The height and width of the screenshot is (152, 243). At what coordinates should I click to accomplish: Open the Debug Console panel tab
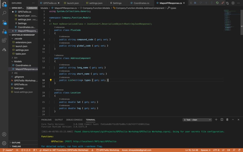click(74, 120)
